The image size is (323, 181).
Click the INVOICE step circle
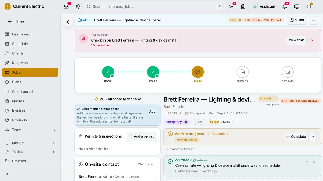(243, 72)
